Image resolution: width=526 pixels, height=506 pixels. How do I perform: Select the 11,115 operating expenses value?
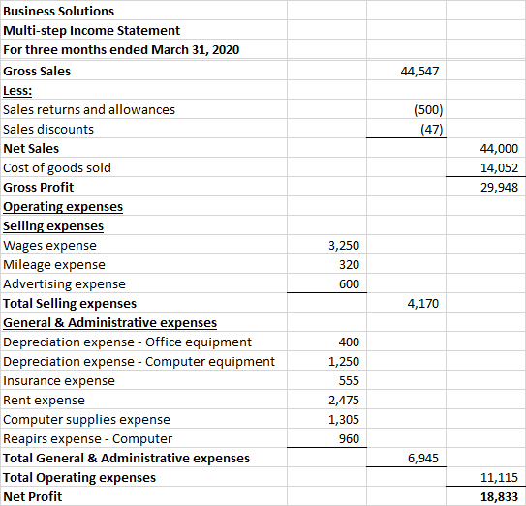pos(499,478)
